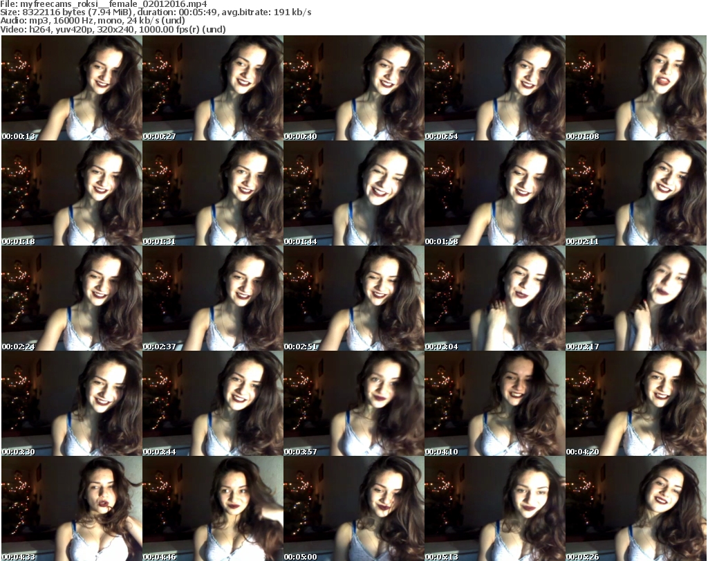Pick the thumbnail labeled 00:02:51
This screenshot has width=708, height=561.
tap(353, 298)
